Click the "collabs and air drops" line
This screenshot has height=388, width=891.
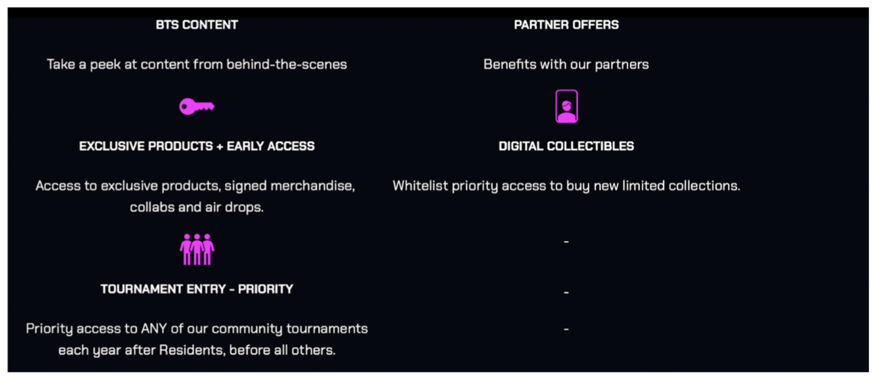click(197, 208)
